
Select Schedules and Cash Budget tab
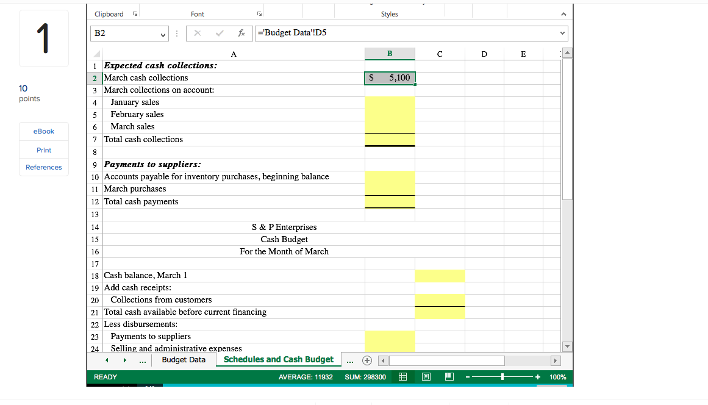[279, 359]
